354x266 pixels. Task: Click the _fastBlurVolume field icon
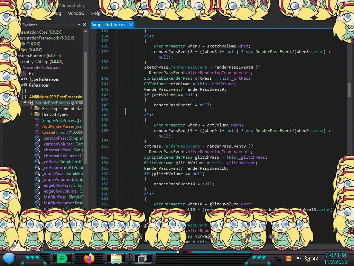pyautogui.click(x=37, y=203)
